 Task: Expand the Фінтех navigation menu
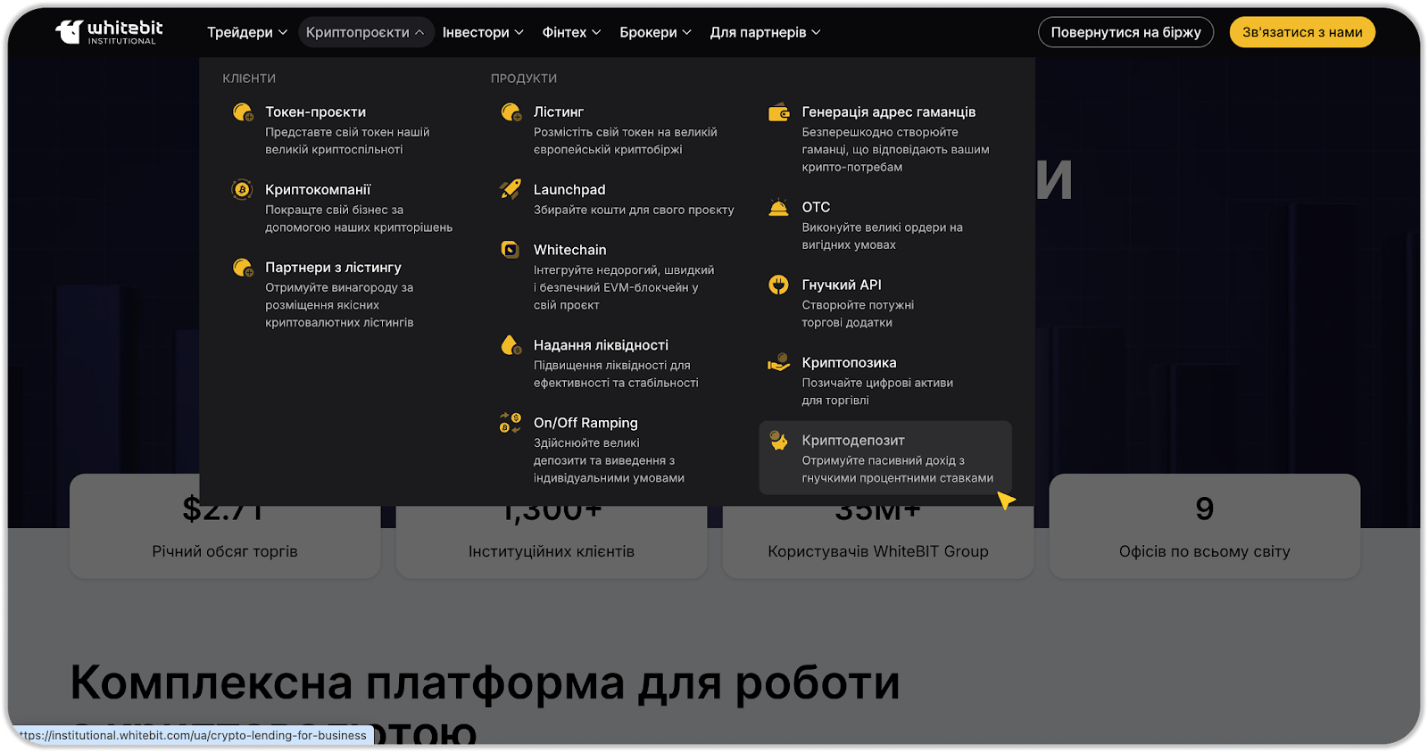tap(571, 32)
